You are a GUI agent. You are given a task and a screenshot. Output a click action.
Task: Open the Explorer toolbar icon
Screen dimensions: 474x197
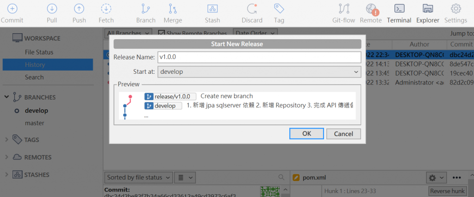tap(427, 9)
